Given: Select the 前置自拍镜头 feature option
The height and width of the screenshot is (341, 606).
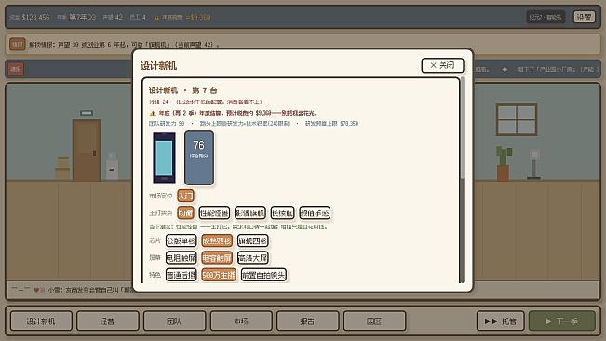Looking at the screenshot, I should pyautogui.click(x=263, y=275).
